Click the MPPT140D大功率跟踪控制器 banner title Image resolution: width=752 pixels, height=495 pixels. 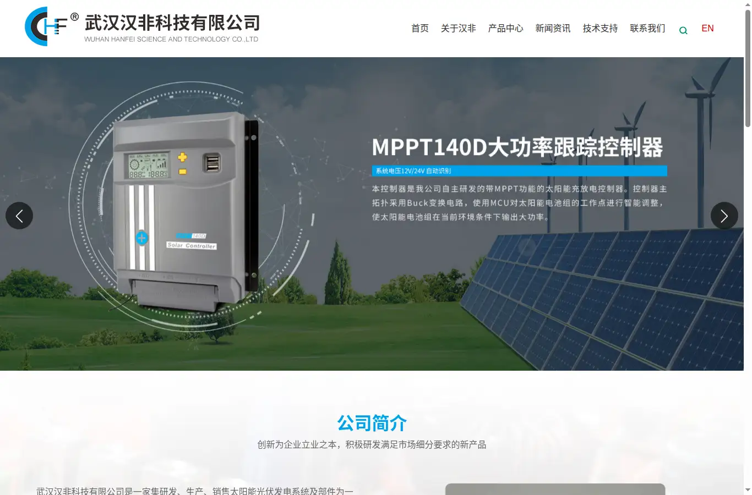(x=517, y=147)
